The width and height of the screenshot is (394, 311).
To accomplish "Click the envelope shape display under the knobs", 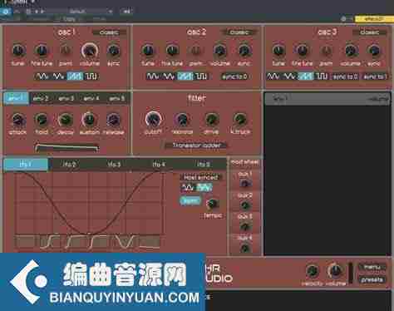I will (x=66, y=148).
